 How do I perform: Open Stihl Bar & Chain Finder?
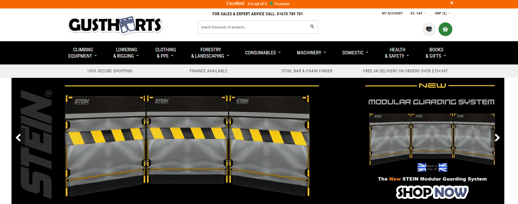(x=307, y=71)
